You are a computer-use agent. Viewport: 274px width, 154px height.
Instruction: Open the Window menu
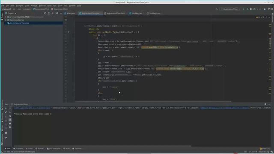(72, 6)
